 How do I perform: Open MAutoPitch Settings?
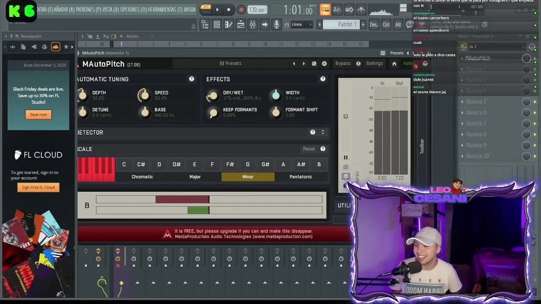tap(374, 63)
